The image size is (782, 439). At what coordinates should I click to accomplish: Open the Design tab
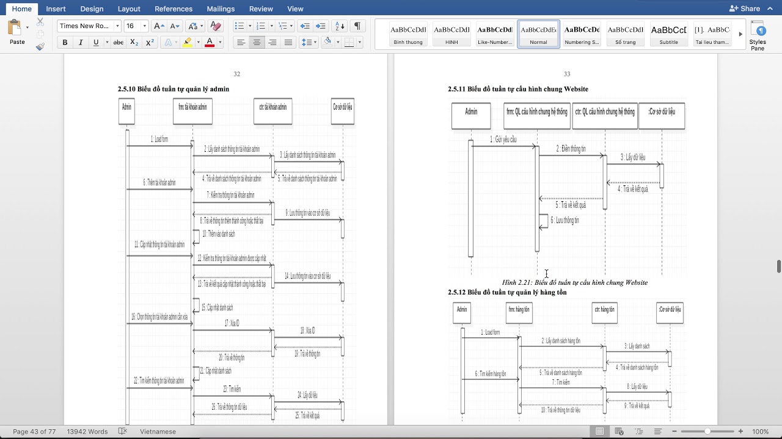[x=92, y=9]
